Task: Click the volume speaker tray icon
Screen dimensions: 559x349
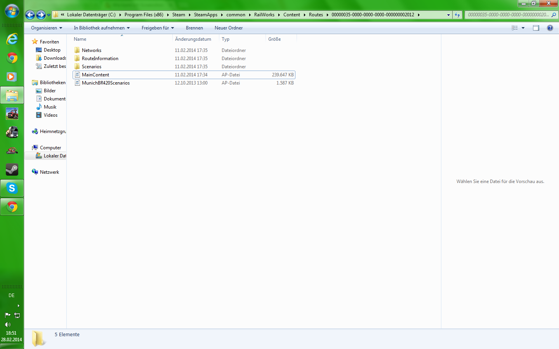Action: point(7,325)
